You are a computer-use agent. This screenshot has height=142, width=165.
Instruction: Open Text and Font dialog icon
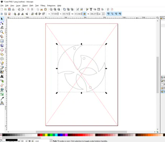(91, 9)
